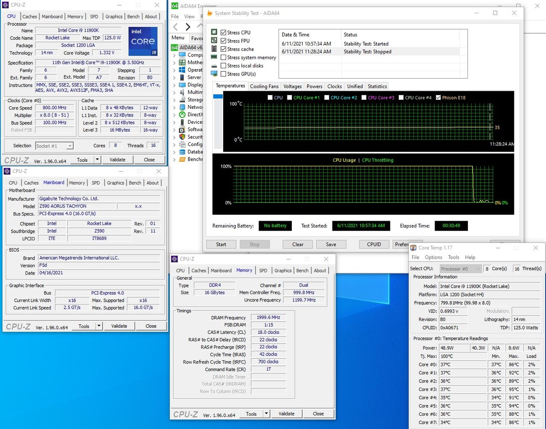The image size is (546, 429).
Task: Click the Stress system memory RAM icon
Action: (x=214, y=57)
